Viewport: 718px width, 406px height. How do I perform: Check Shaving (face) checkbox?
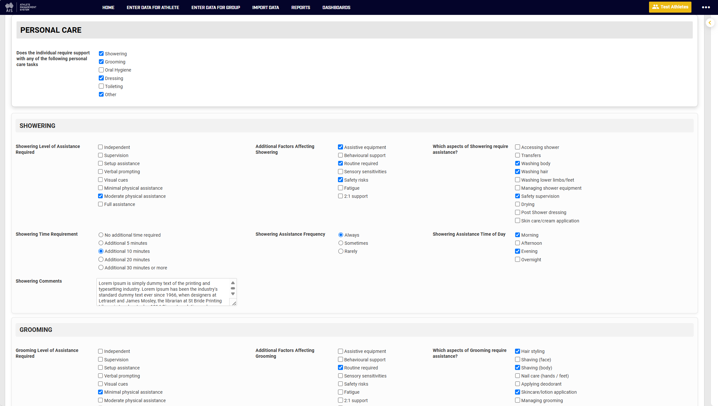click(518, 359)
